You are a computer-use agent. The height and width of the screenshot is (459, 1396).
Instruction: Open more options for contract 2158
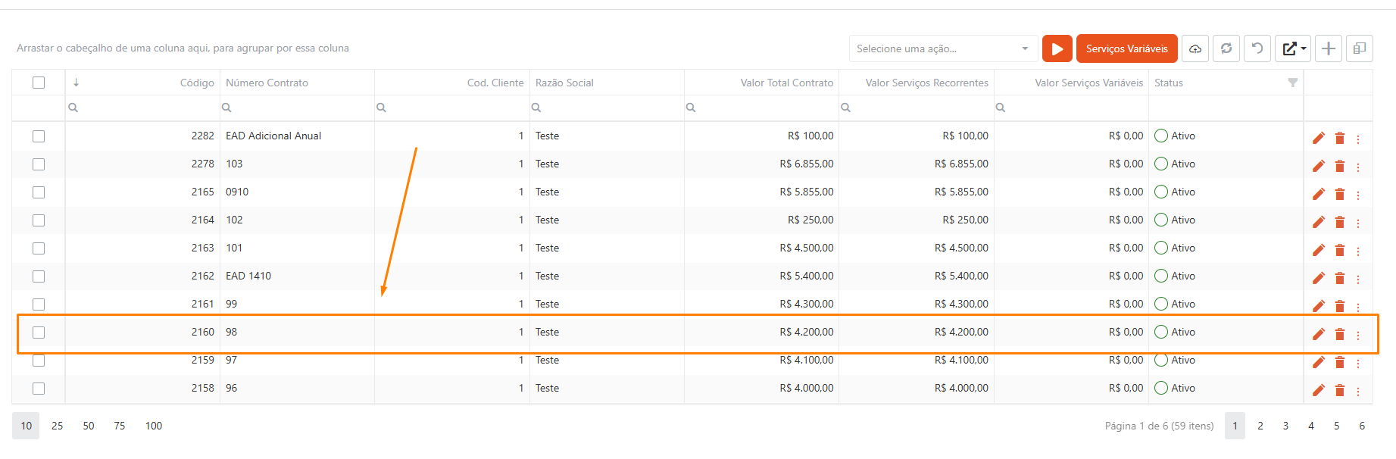1358,391
